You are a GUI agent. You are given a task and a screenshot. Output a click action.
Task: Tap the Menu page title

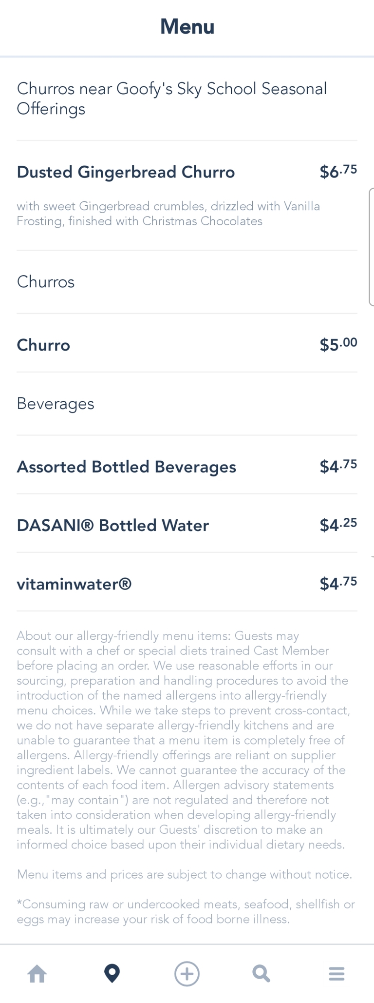pos(187,26)
